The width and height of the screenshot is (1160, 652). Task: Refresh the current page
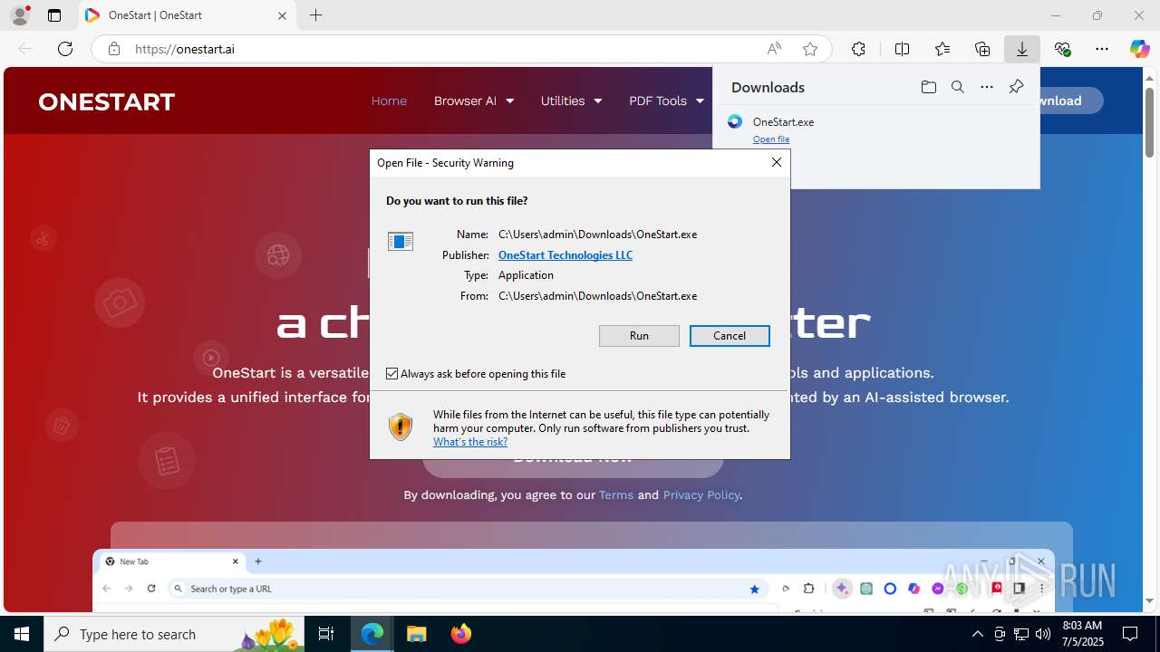tap(65, 49)
